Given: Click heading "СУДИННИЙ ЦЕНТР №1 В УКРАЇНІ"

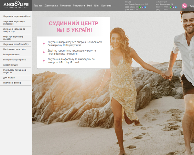Looking at the screenshot, I should click(x=74, y=26).
